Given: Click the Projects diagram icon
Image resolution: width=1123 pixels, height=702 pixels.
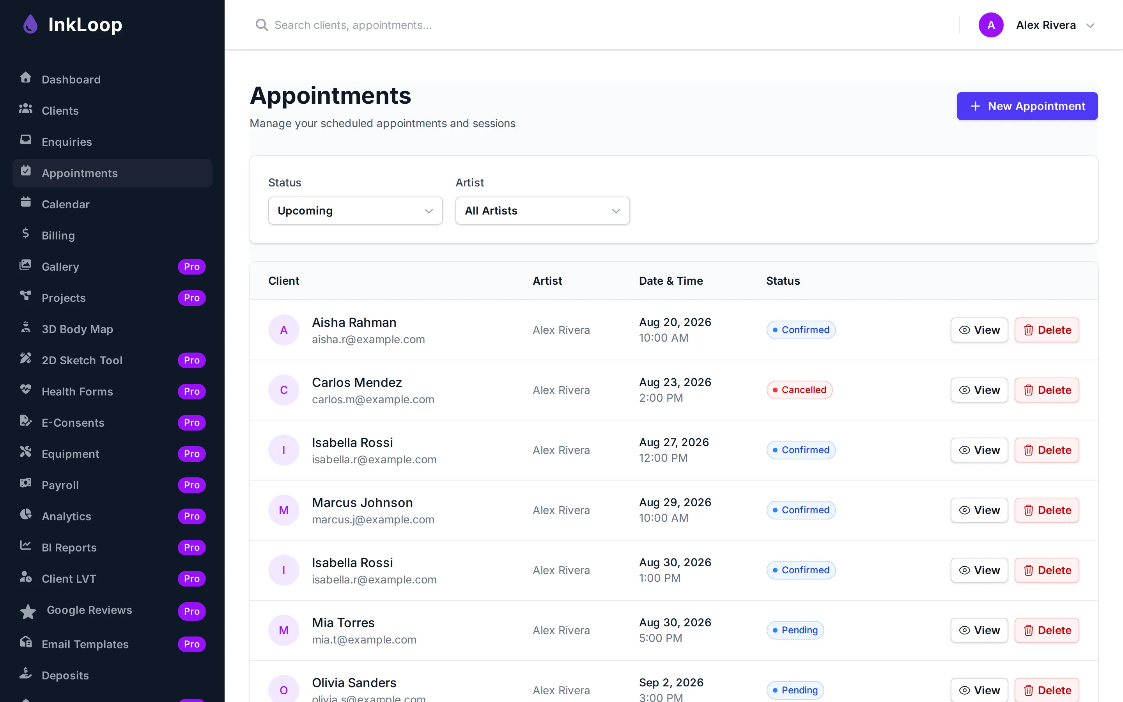Looking at the screenshot, I should [x=25, y=296].
